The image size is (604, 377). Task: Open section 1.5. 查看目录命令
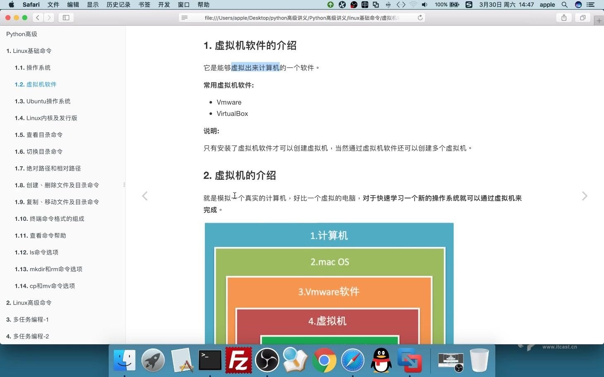39,135
